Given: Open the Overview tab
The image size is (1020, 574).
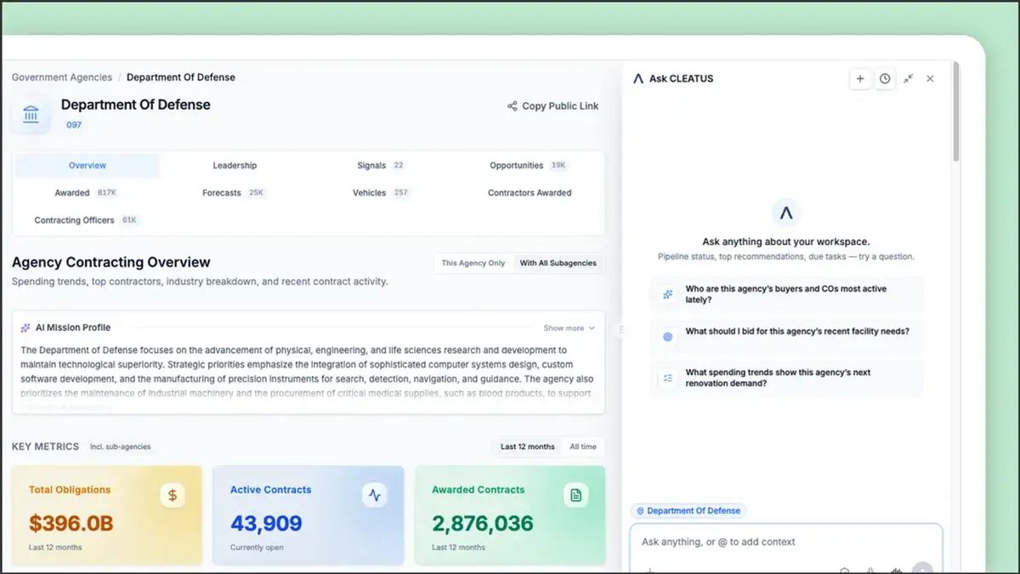Looking at the screenshot, I should pos(88,166).
